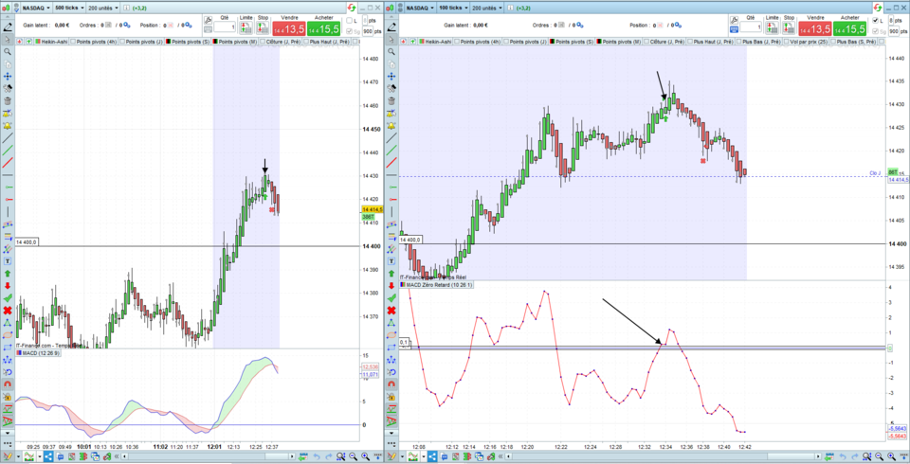Image resolution: width=910 pixels, height=464 pixels.
Task: Open Points pivots (M) tab in right chart
Action: 619,42
